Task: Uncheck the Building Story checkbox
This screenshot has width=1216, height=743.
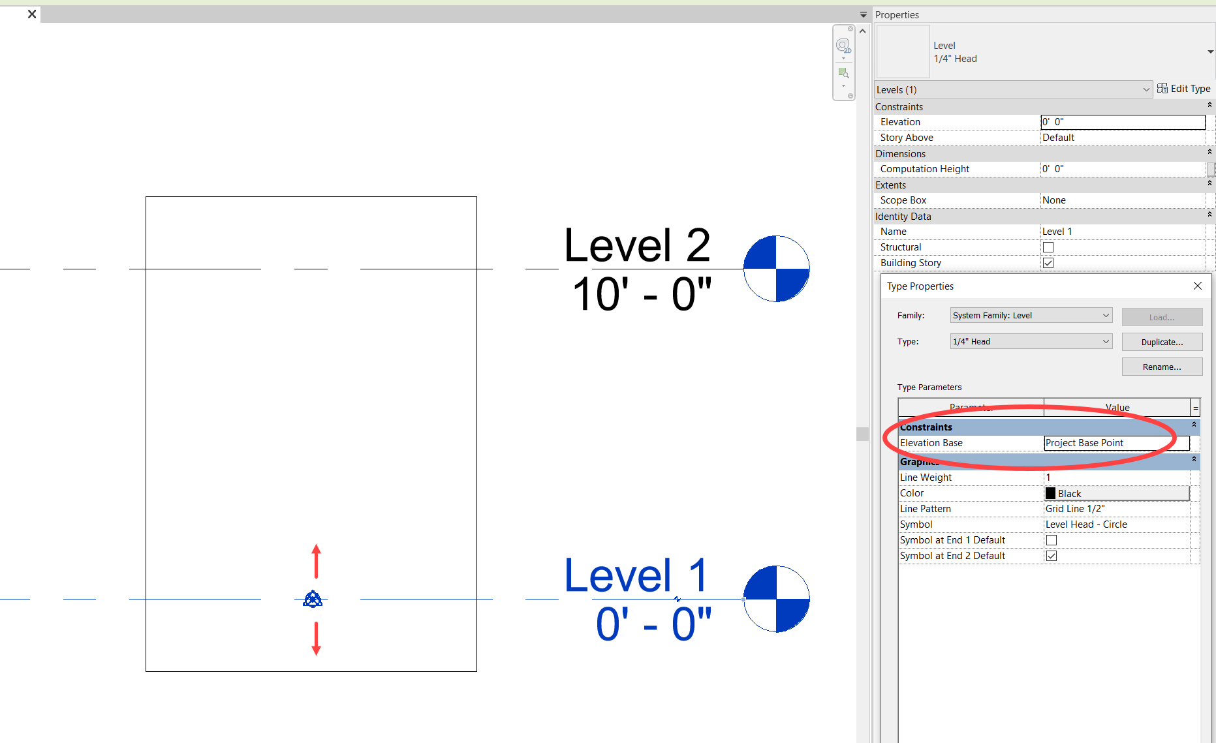Action: click(1048, 262)
